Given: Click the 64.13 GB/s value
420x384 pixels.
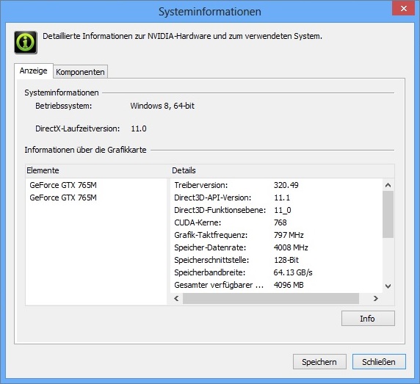Looking at the screenshot, I should [293, 272].
